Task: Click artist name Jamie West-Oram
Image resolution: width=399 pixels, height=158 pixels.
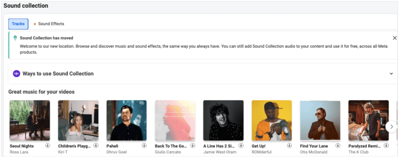Action: tap(220, 151)
